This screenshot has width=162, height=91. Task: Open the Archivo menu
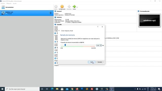tap(3, 3)
